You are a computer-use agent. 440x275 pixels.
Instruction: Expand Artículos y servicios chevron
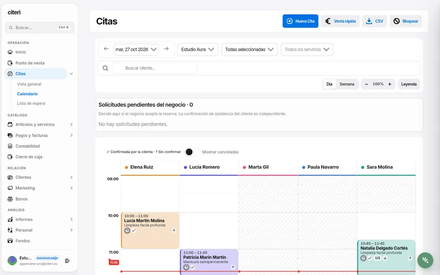[71, 124]
